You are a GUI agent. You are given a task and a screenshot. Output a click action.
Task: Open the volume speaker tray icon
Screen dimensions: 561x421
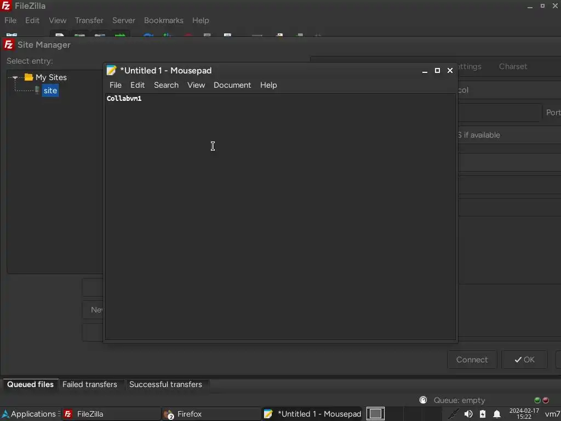click(468, 414)
